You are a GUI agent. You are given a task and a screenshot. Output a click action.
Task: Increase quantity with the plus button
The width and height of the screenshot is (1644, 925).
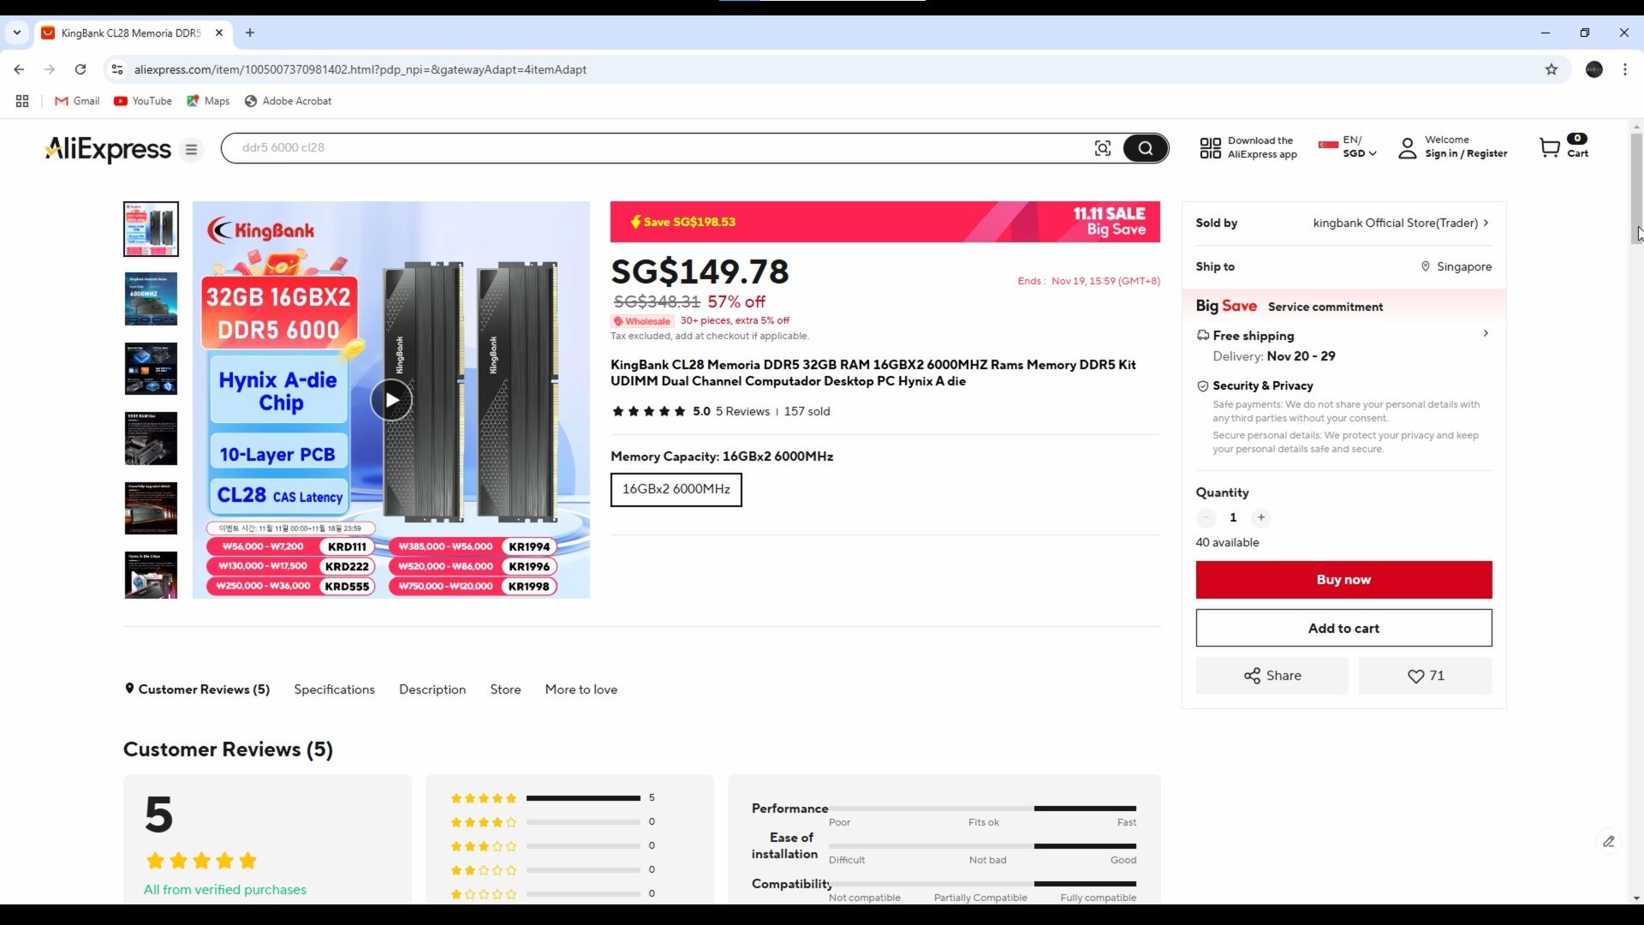tap(1261, 517)
